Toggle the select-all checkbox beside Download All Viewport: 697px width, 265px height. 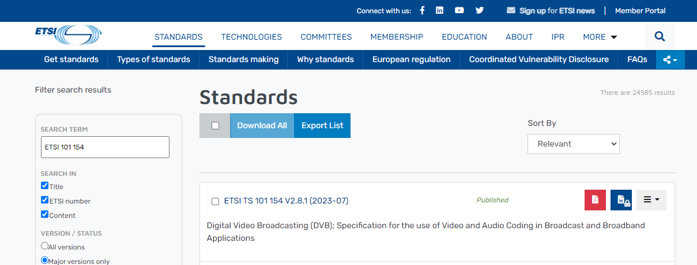click(215, 125)
